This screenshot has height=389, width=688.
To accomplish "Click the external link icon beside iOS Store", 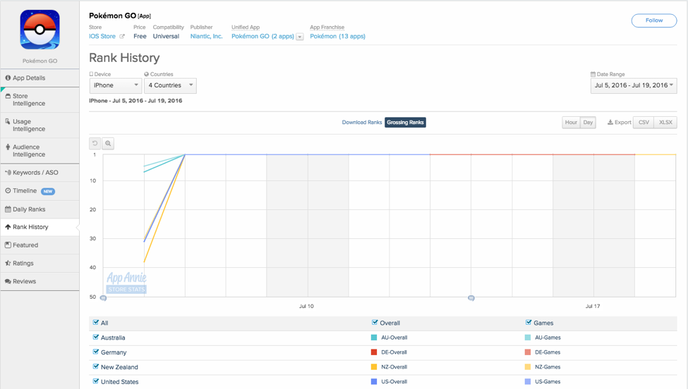I will point(122,37).
